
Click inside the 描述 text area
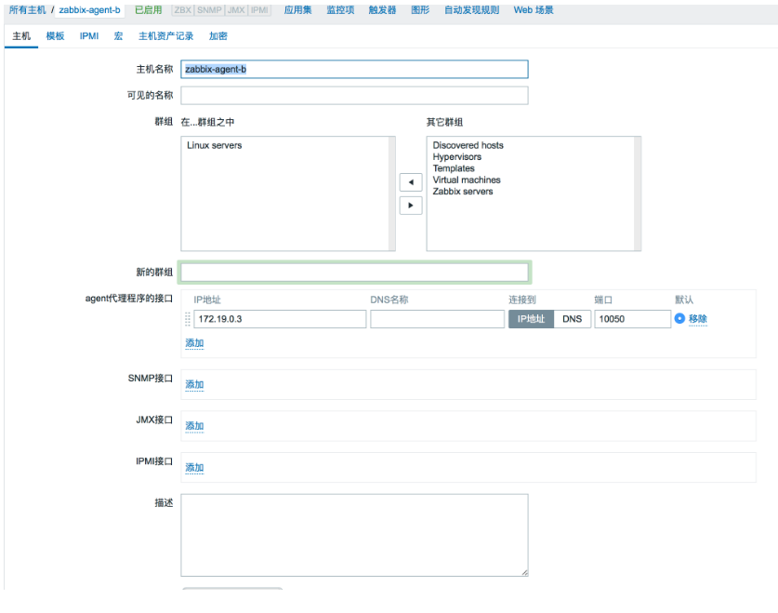pyautogui.click(x=354, y=535)
